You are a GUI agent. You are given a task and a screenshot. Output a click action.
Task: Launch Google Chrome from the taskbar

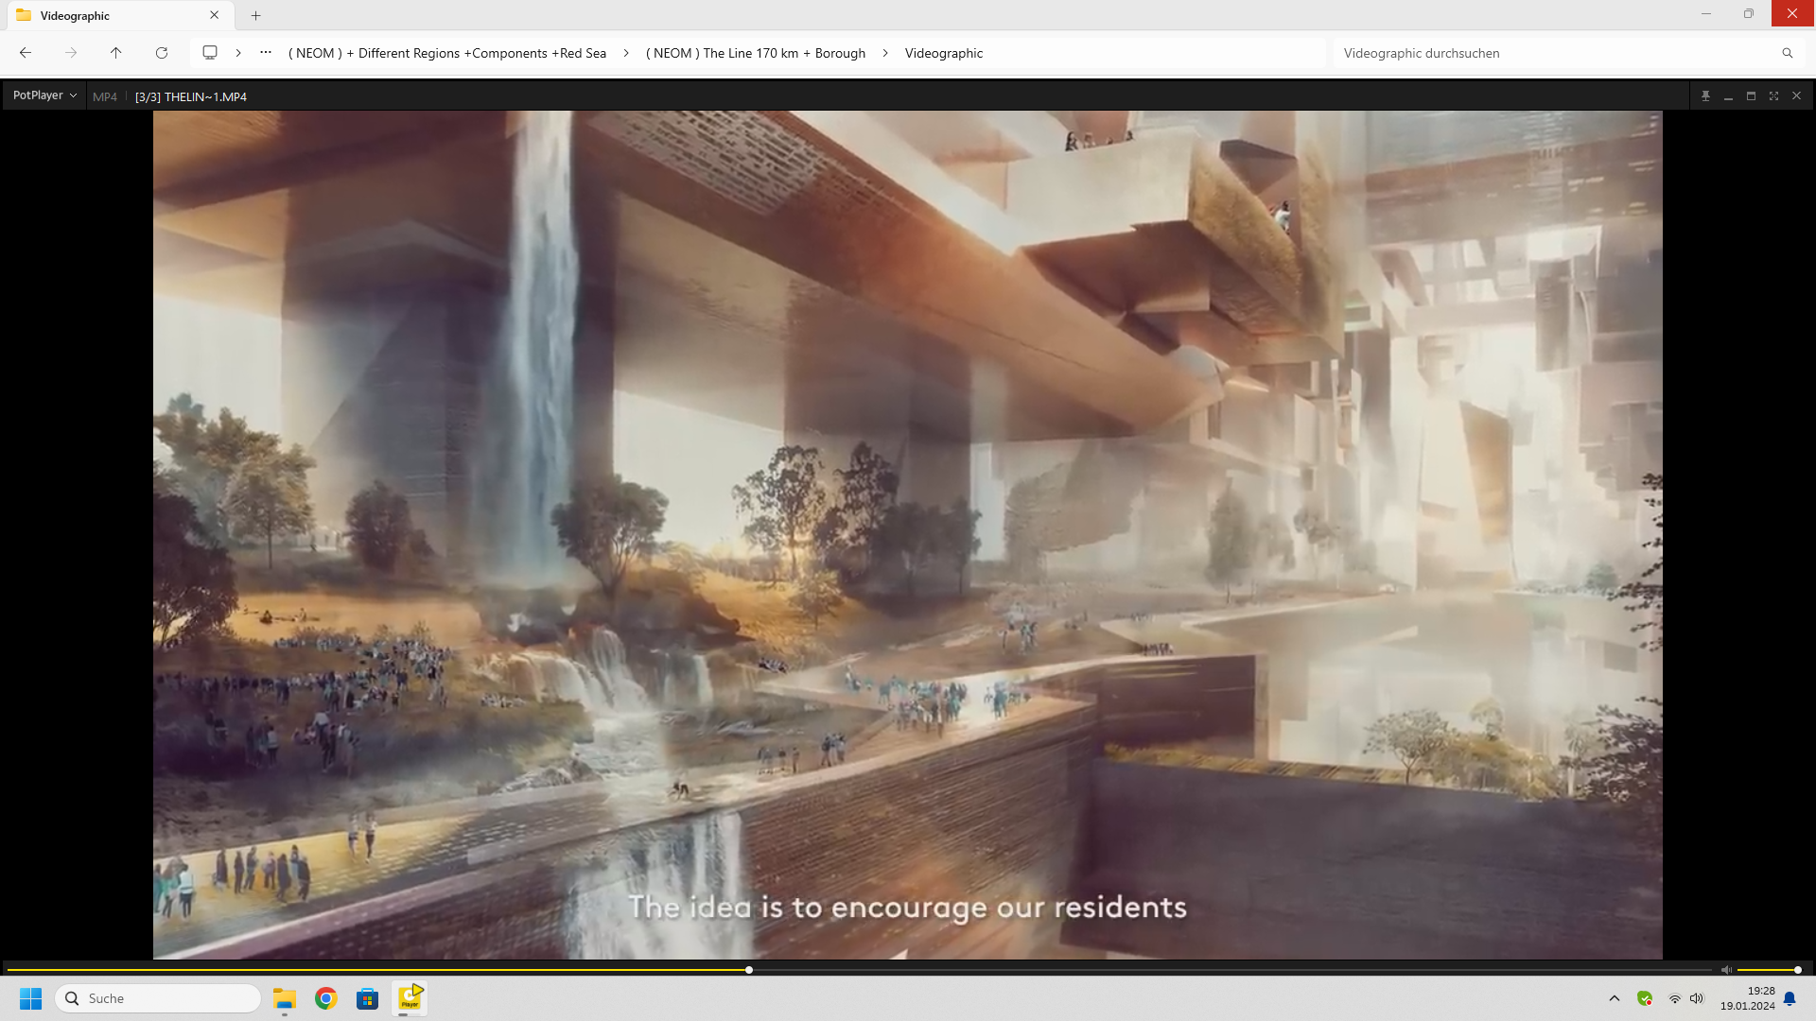coord(326,998)
